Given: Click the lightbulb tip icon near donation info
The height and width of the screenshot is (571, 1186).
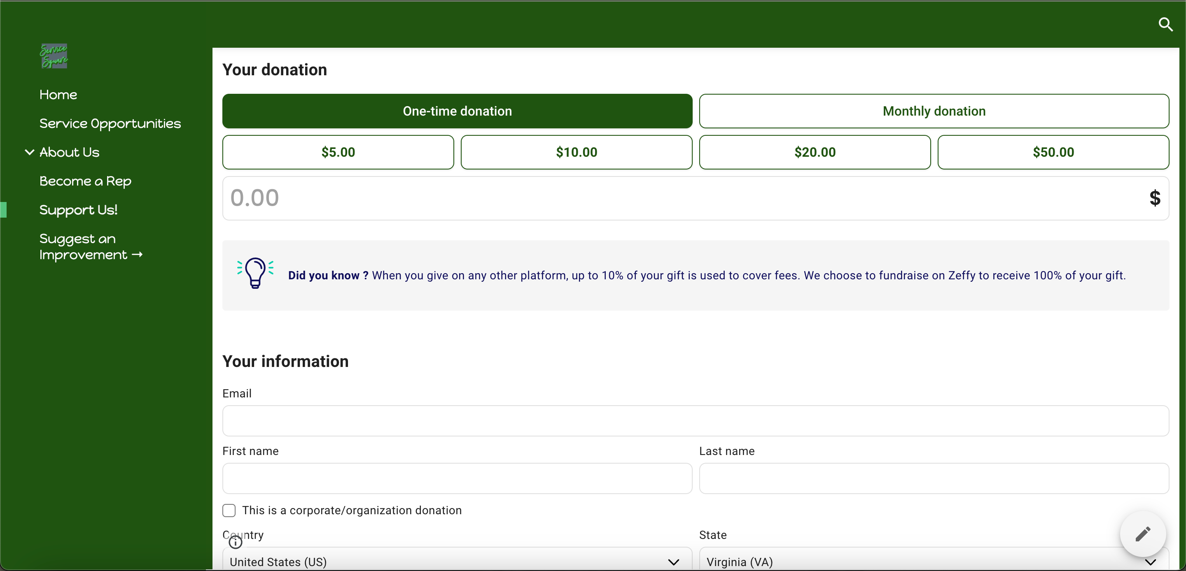Looking at the screenshot, I should coord(255,274).
